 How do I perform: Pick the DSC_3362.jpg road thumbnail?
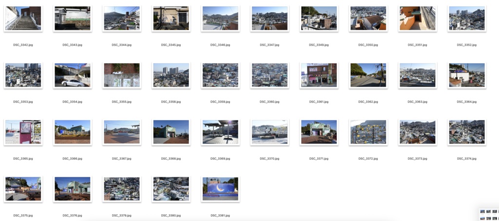[x=368, y=75]
